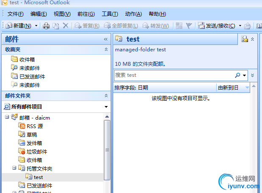
Task: Collapse the mailbox daicm tree node
Action: pyautogui.click(x=7, y=117)
